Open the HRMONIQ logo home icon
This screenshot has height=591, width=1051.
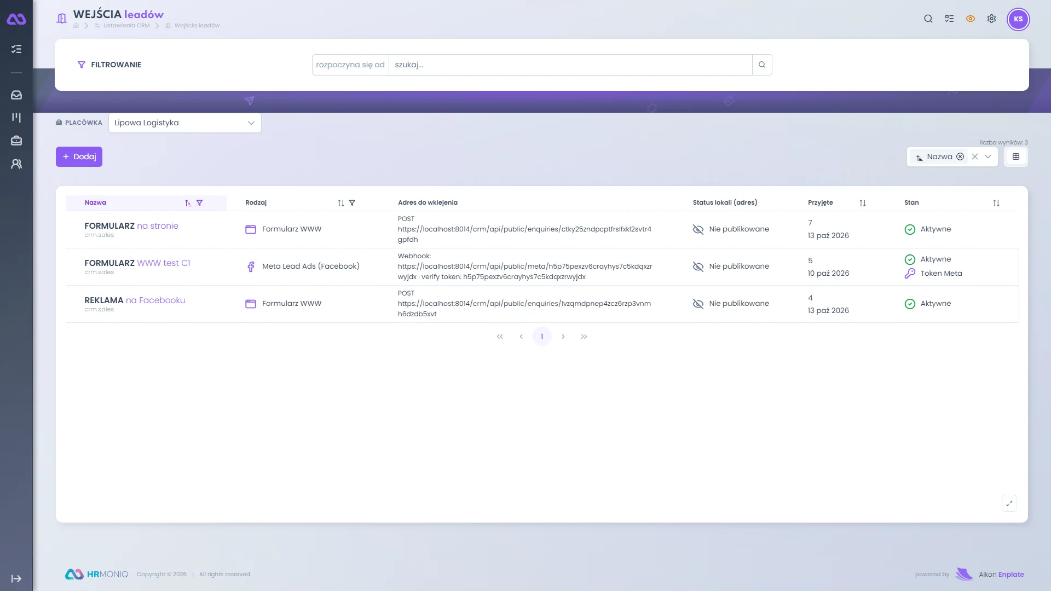16,19
